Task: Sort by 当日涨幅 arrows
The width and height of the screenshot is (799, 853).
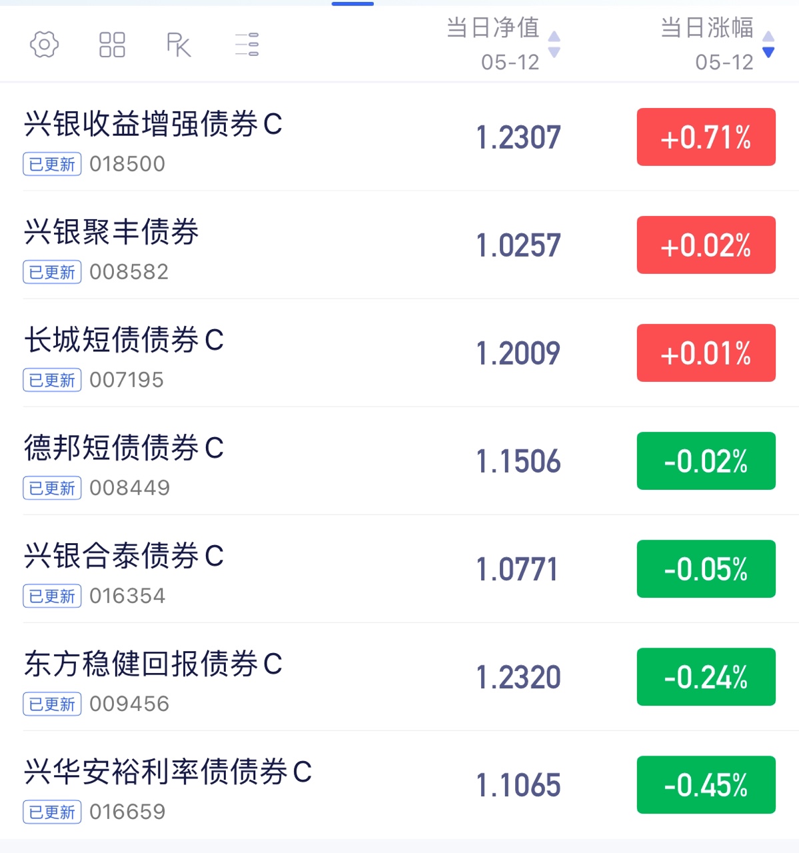Action: click(768, 45)
